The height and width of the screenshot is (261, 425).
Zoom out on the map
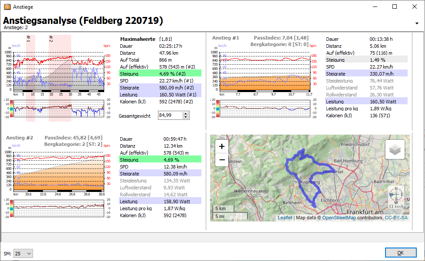pyautogui.click(x=222, y=160)
